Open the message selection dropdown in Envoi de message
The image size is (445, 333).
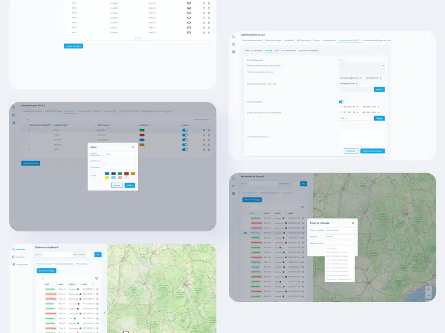click(340, 243)
